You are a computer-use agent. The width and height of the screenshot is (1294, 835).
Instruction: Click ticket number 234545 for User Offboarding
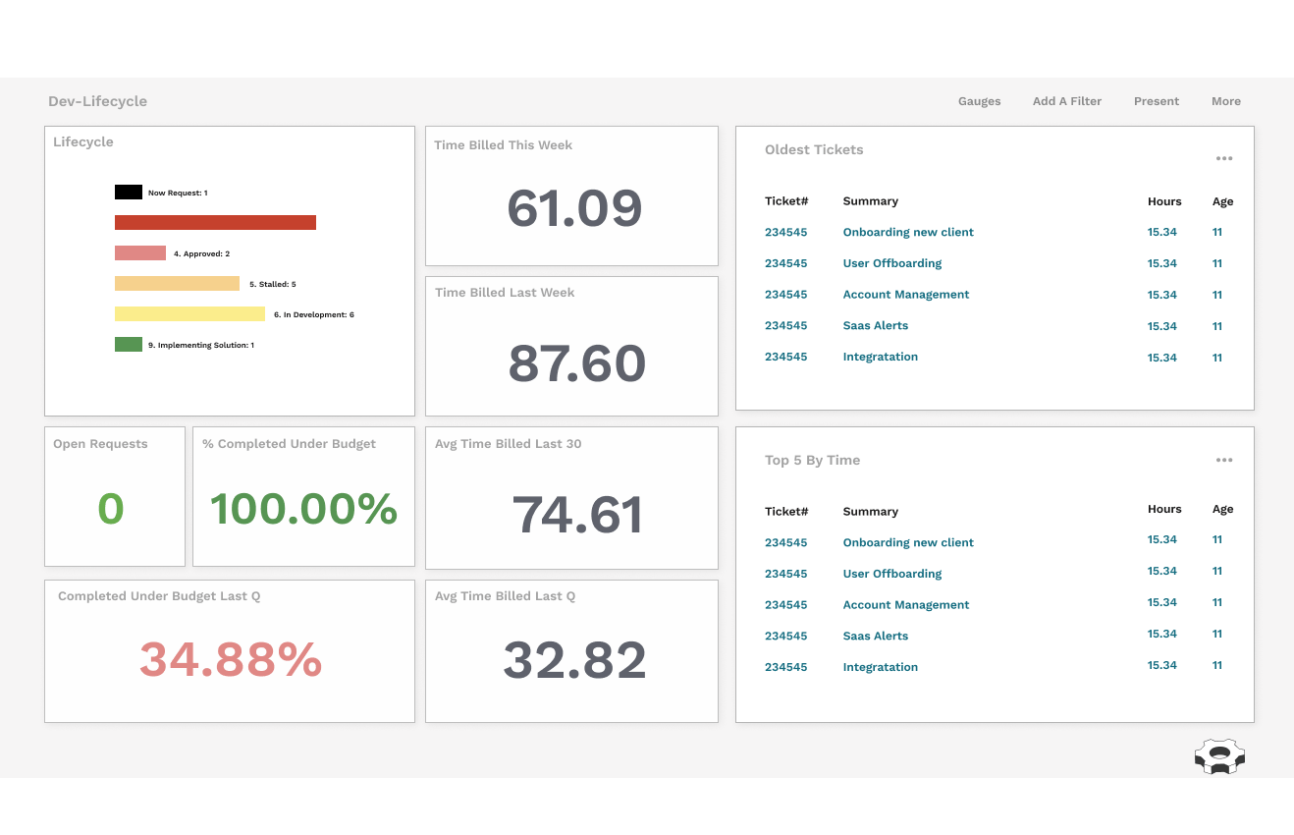[785, 263]
